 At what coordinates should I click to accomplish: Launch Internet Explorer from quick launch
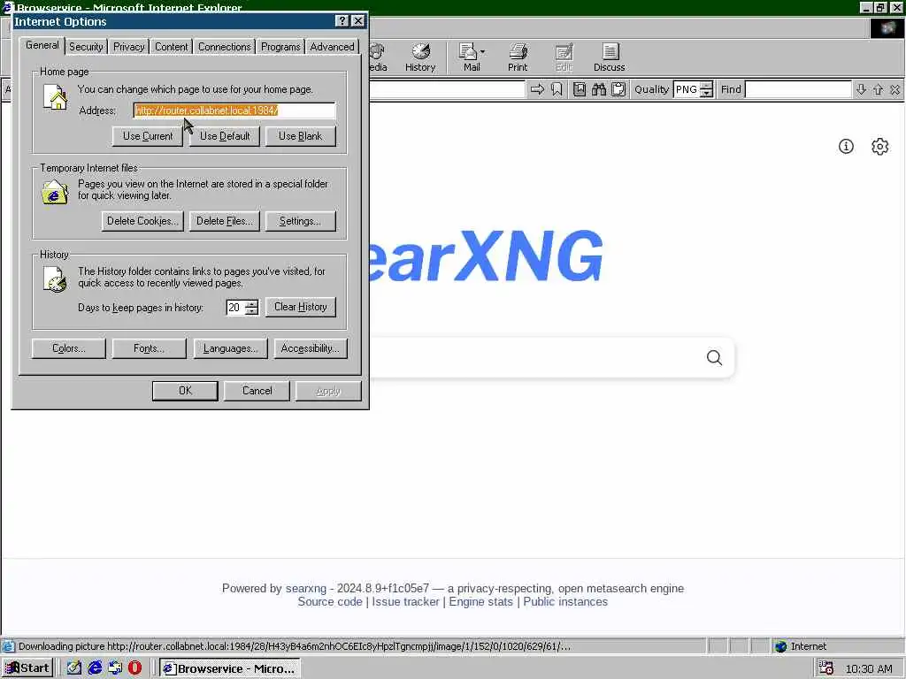95,668
